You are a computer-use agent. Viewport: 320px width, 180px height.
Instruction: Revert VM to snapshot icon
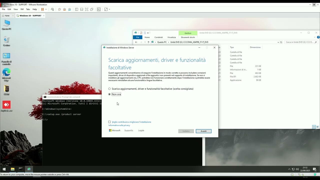pos(64,9)
